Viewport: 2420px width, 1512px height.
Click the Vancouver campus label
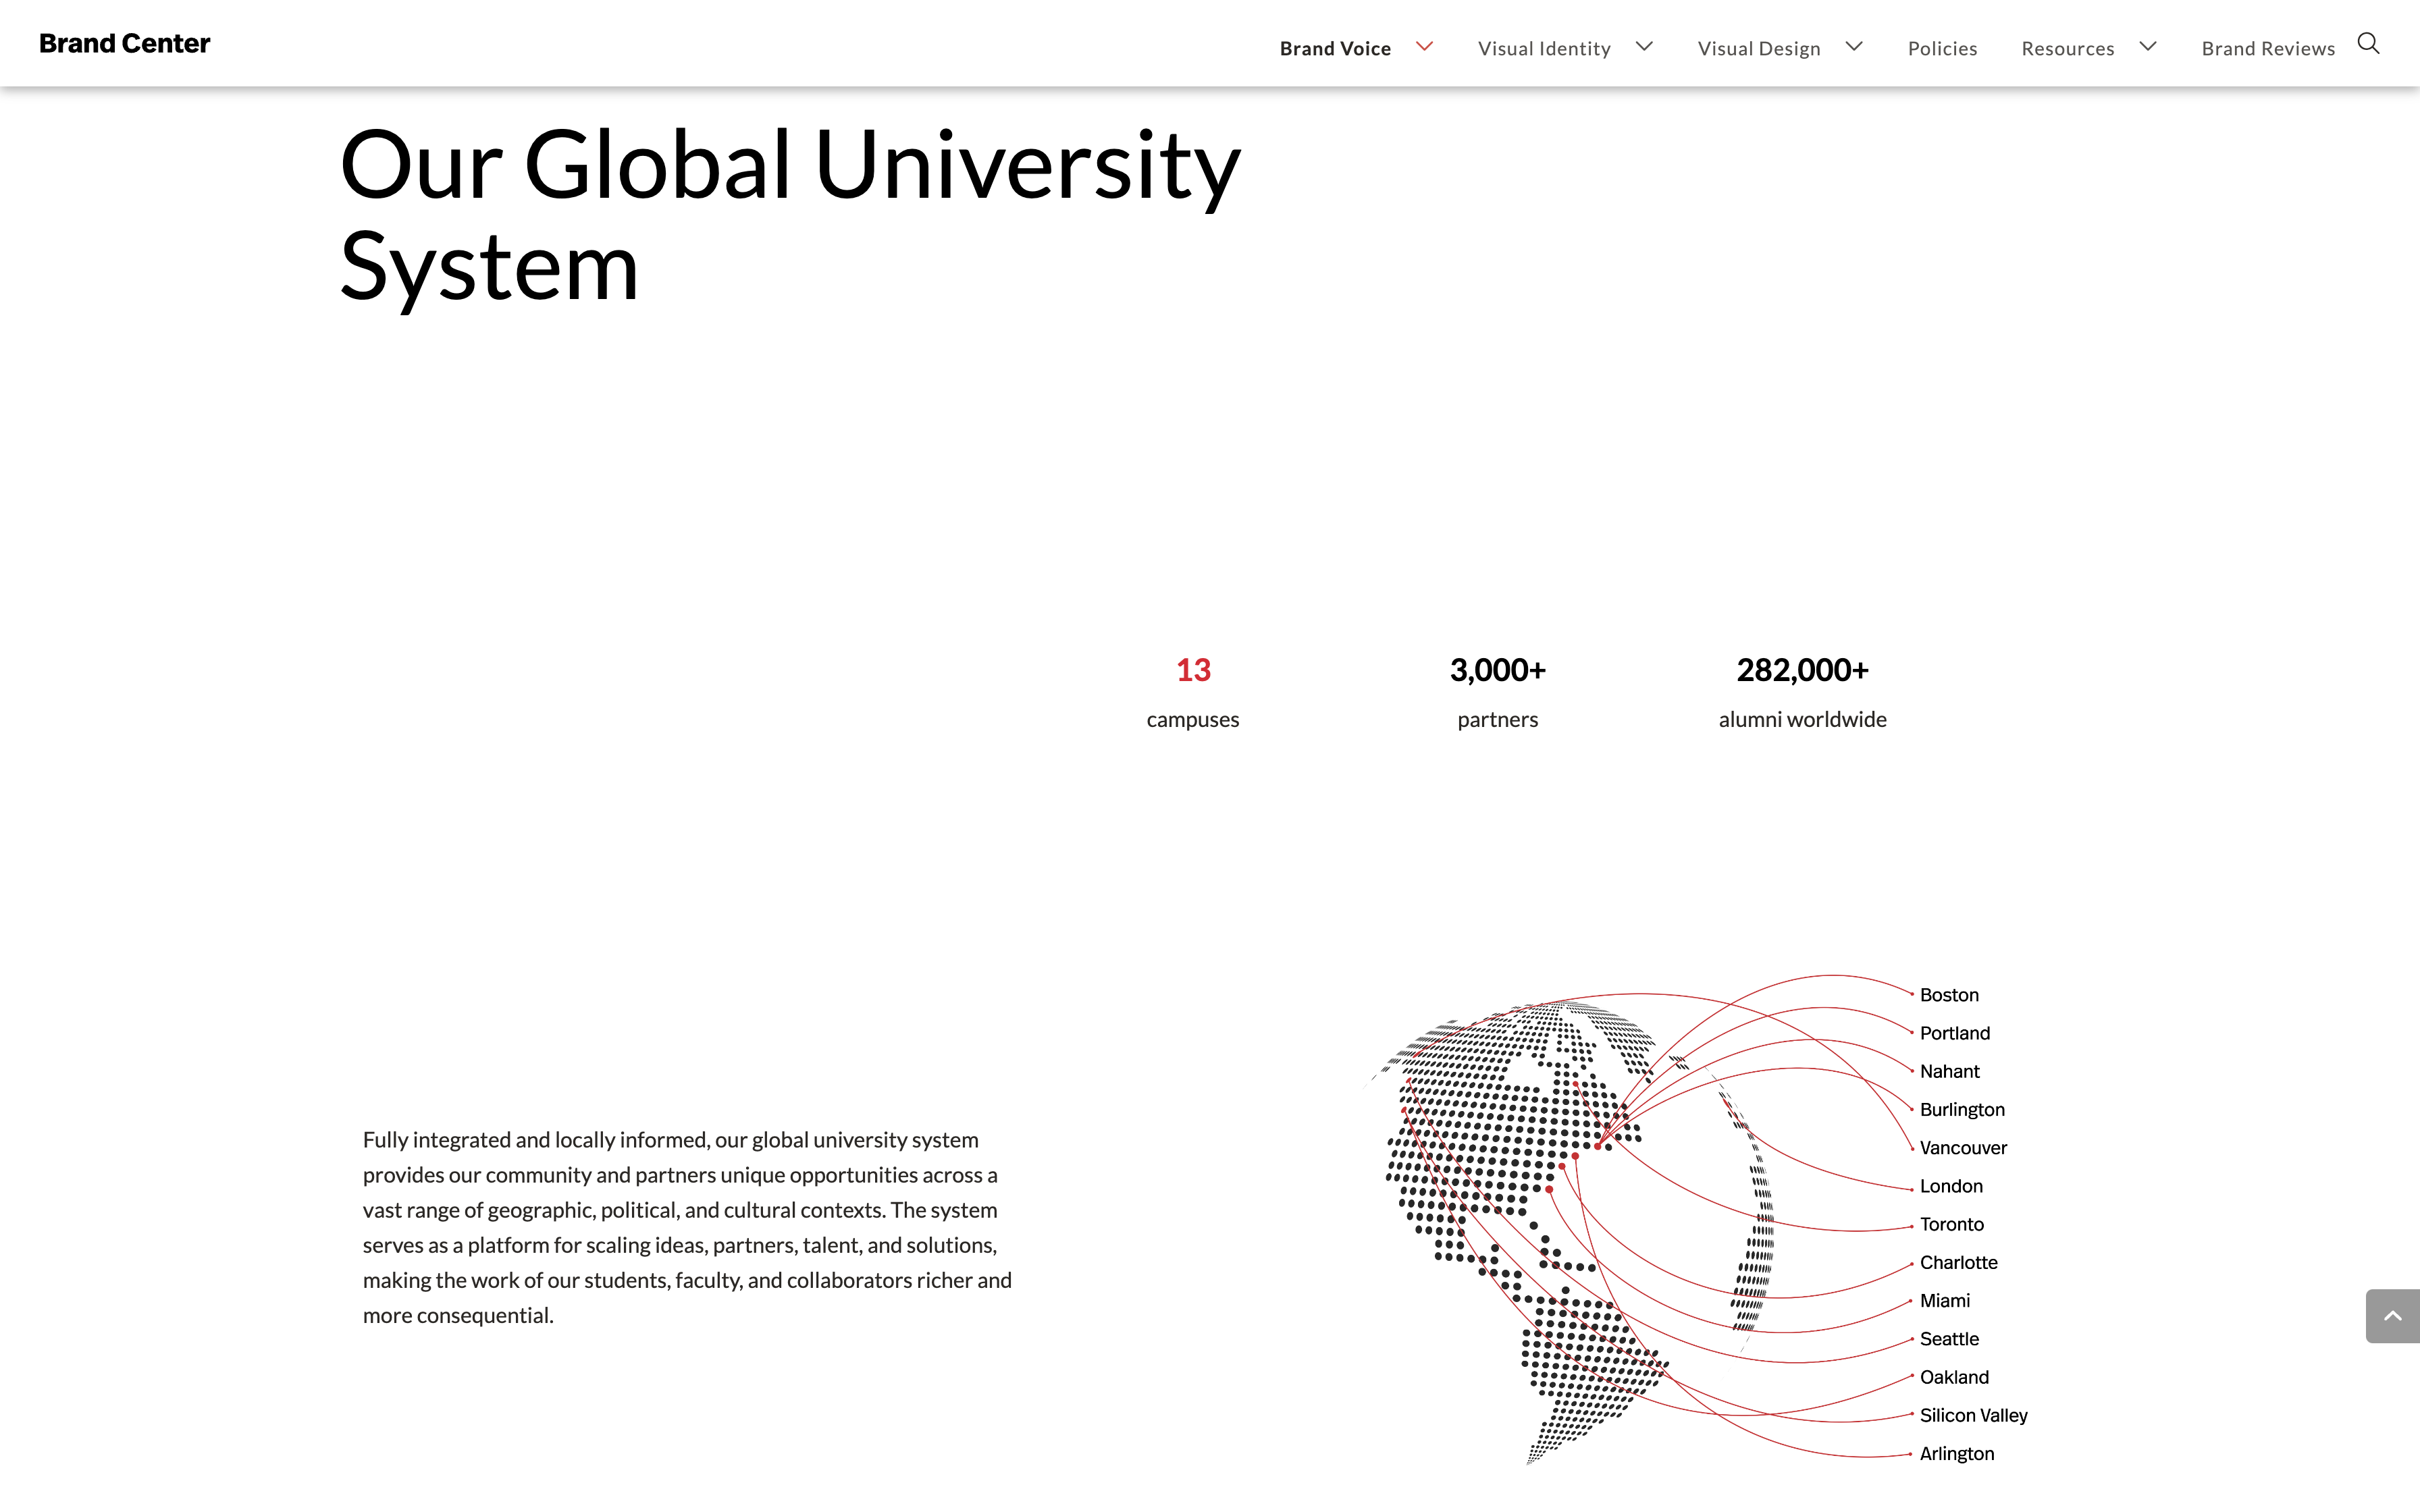click(x=1963, y=1148)
